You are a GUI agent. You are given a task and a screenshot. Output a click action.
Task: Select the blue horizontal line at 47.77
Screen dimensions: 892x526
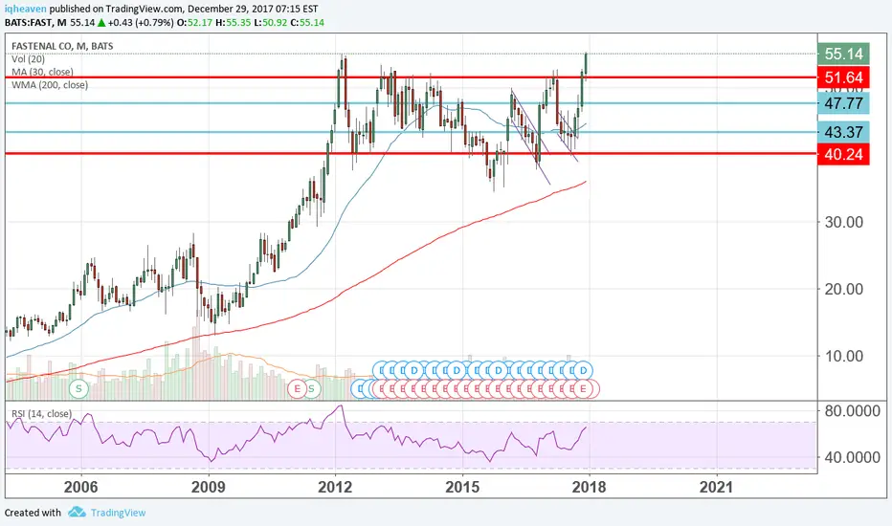click(412, 103)
